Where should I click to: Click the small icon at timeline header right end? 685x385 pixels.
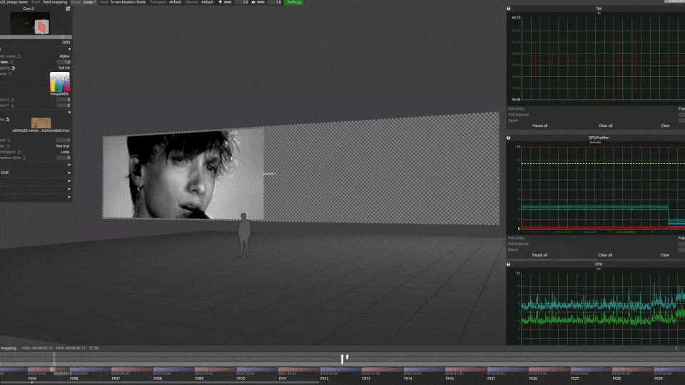pyautogui.click(x=676, y=348)
